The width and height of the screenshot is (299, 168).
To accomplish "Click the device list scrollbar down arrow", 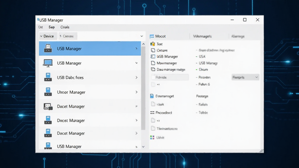I will pos(143,147).
